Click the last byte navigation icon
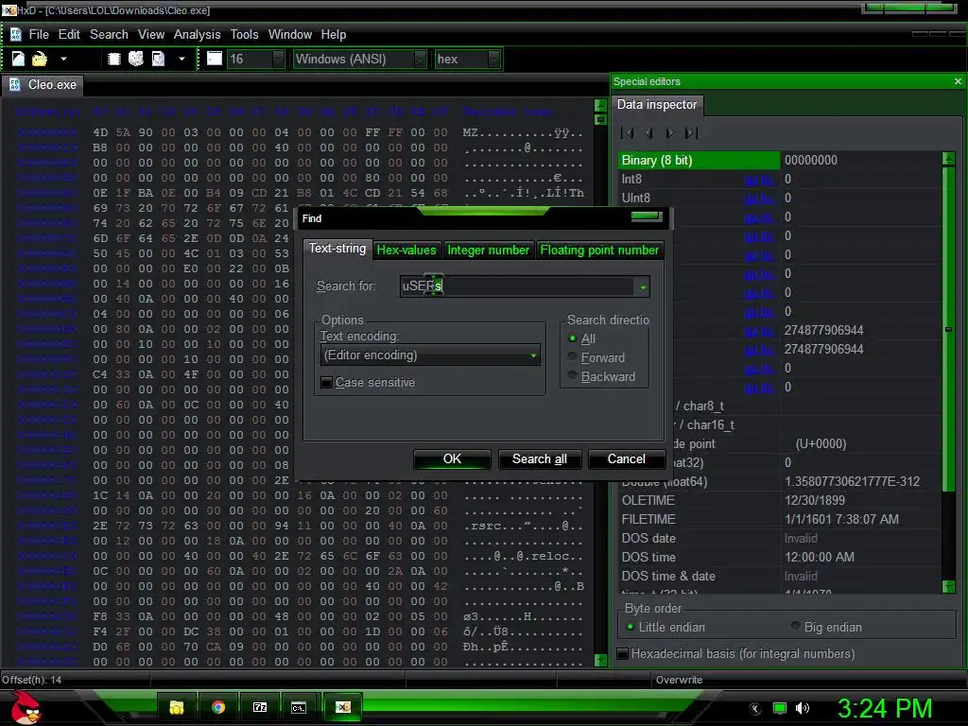This screenshot has width=968, height=726. (x=691, y=132)
